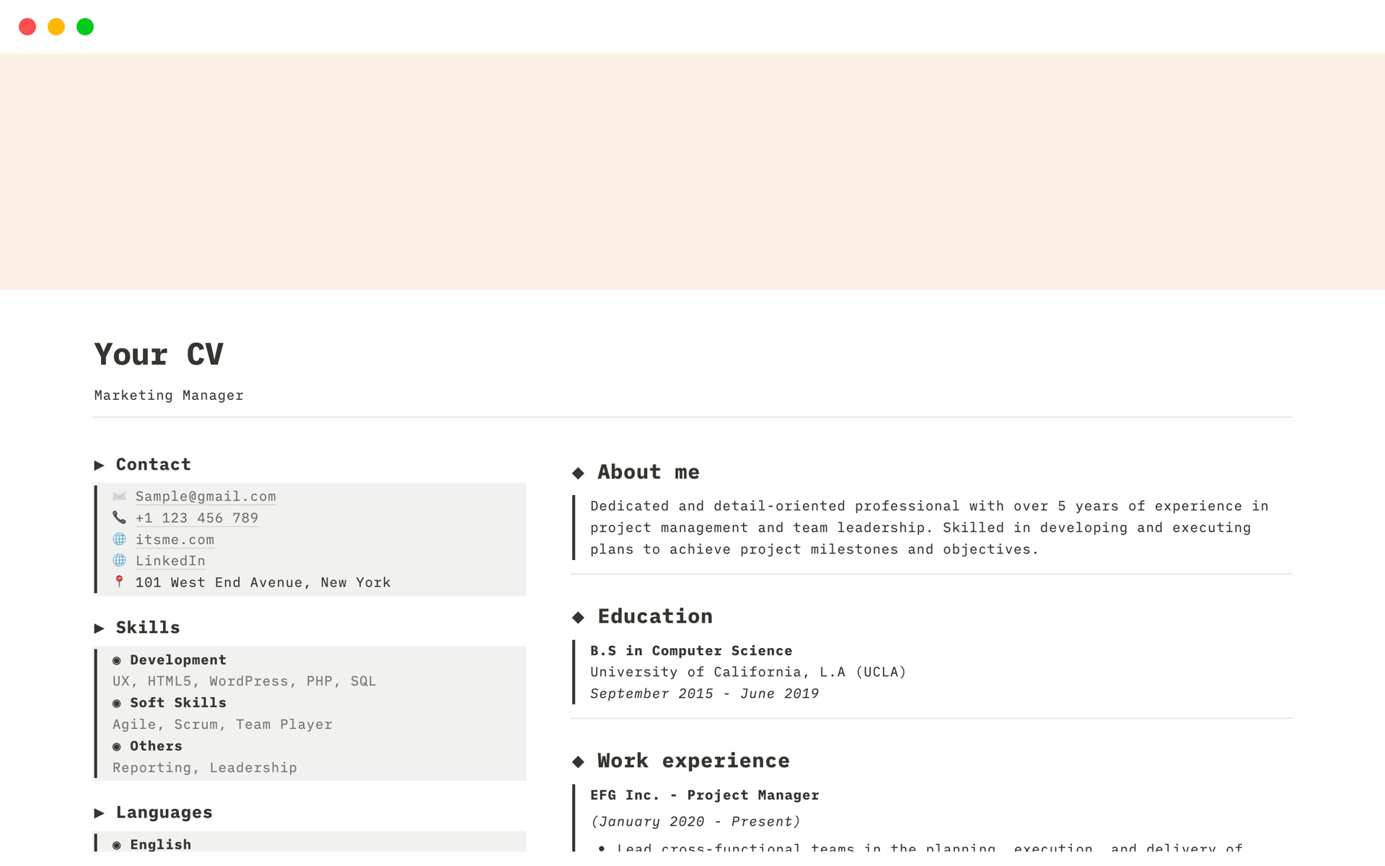Collapse the Contact section disclosure triangle
Viewport: 1385px width, 866px height.
(100, 465)
